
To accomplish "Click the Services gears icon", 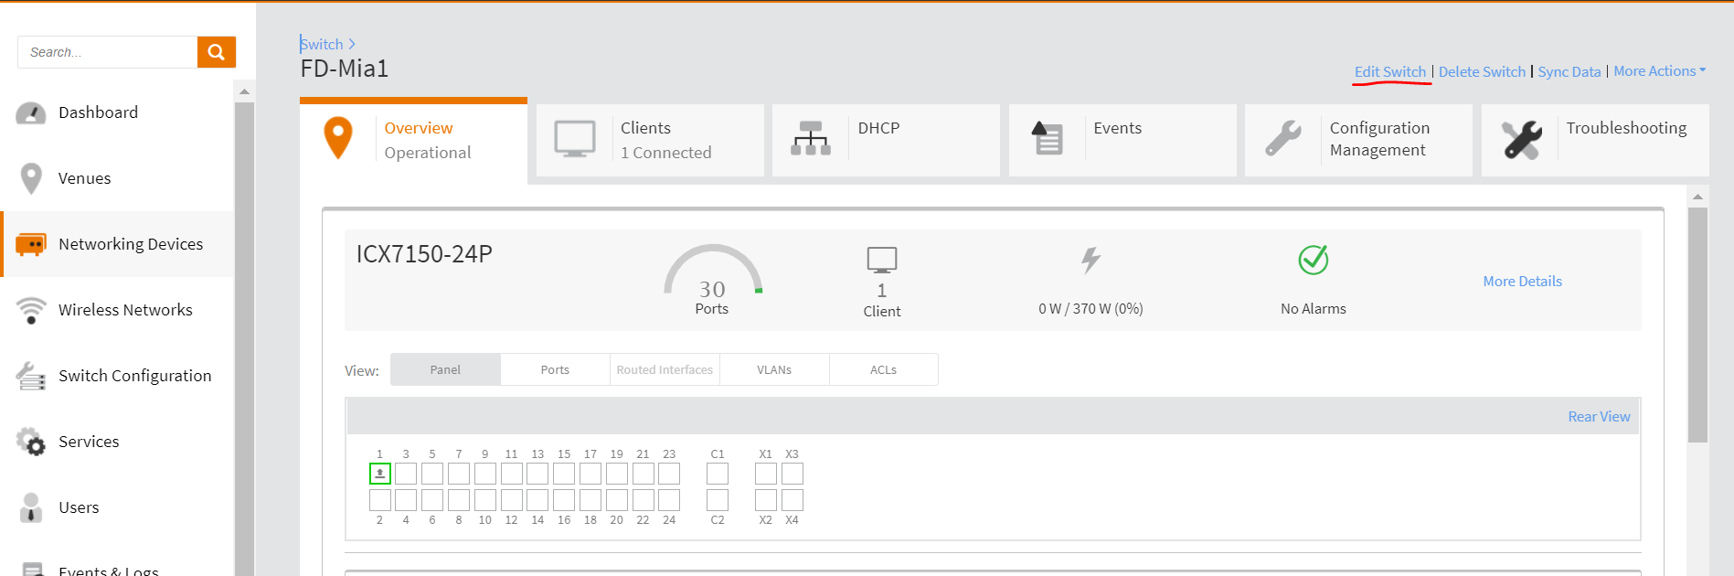I will click(31, 442).
